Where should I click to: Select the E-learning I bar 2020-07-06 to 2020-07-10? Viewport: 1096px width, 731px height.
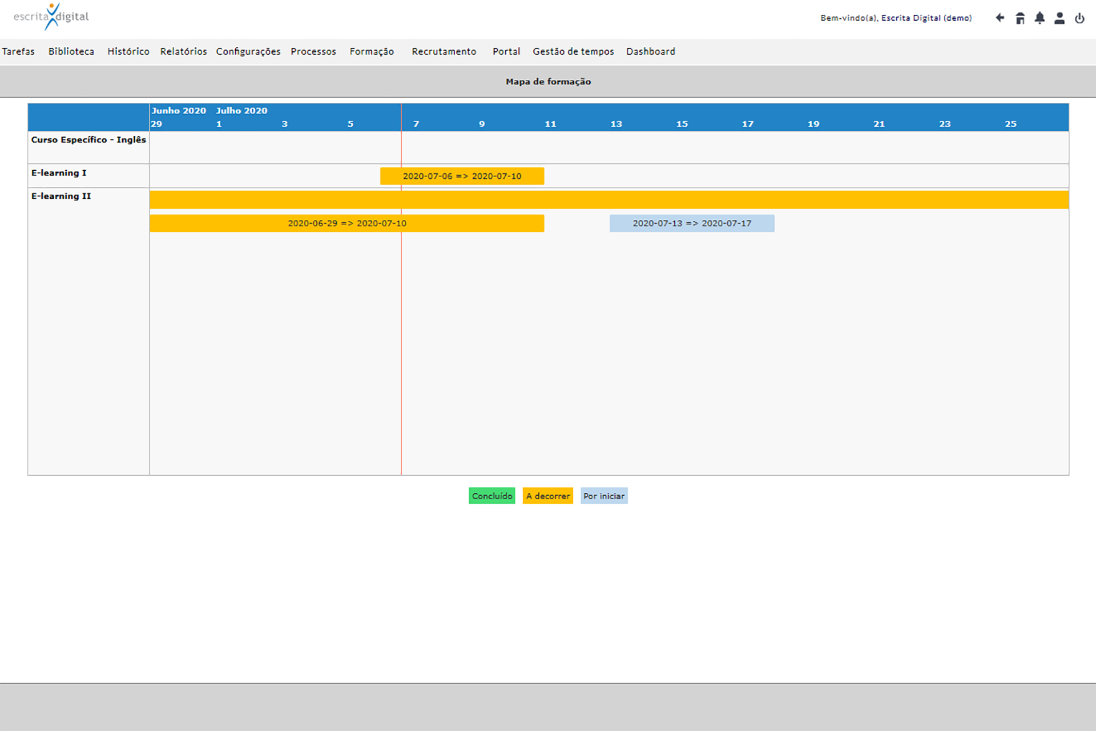click(x=462, y=176)
